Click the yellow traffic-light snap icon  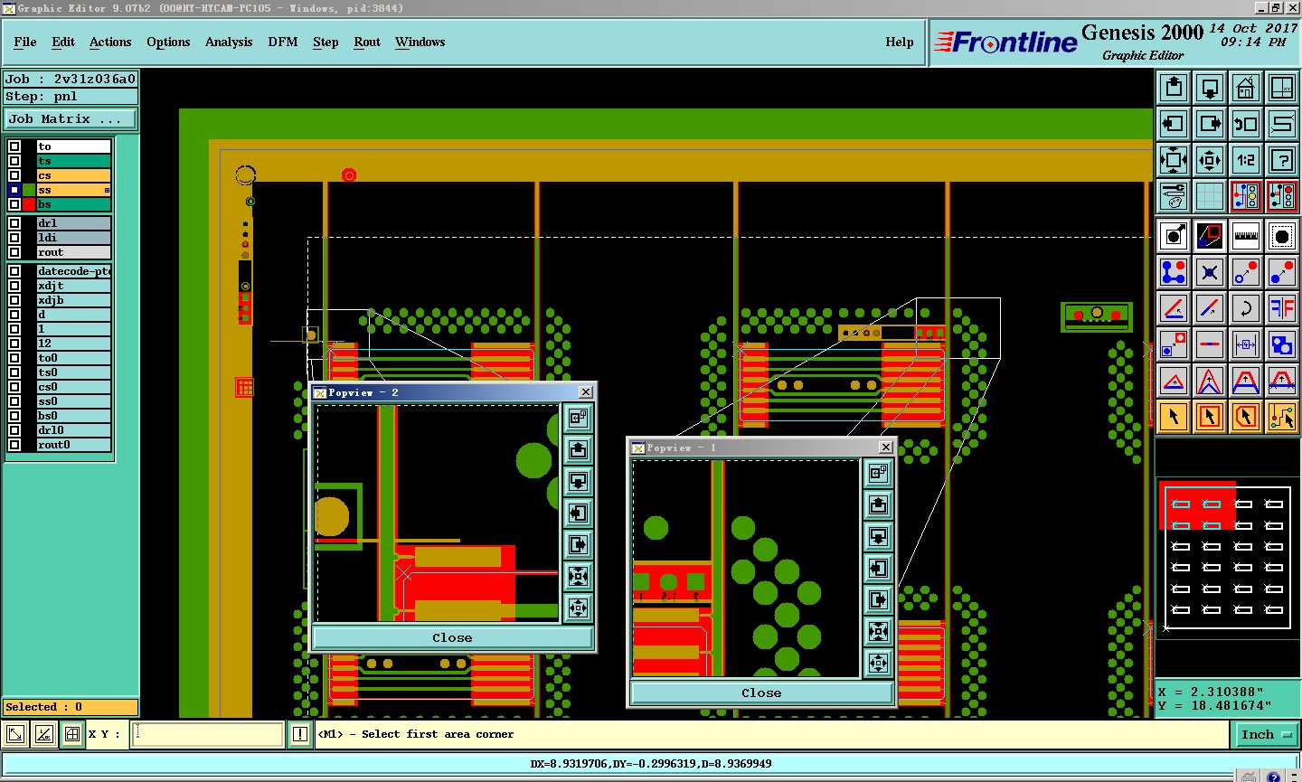[x=1246, y=196]
